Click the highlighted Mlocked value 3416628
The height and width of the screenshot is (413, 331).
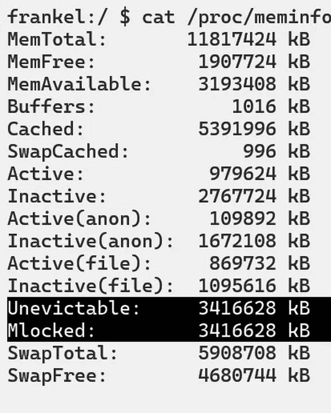[x=237, y=330]
